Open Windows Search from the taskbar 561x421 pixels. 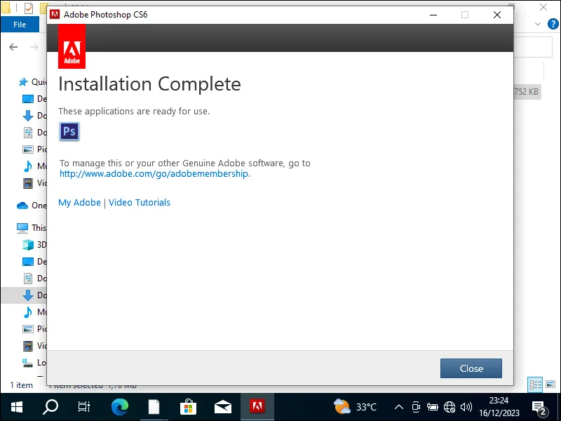click(50, 406)
